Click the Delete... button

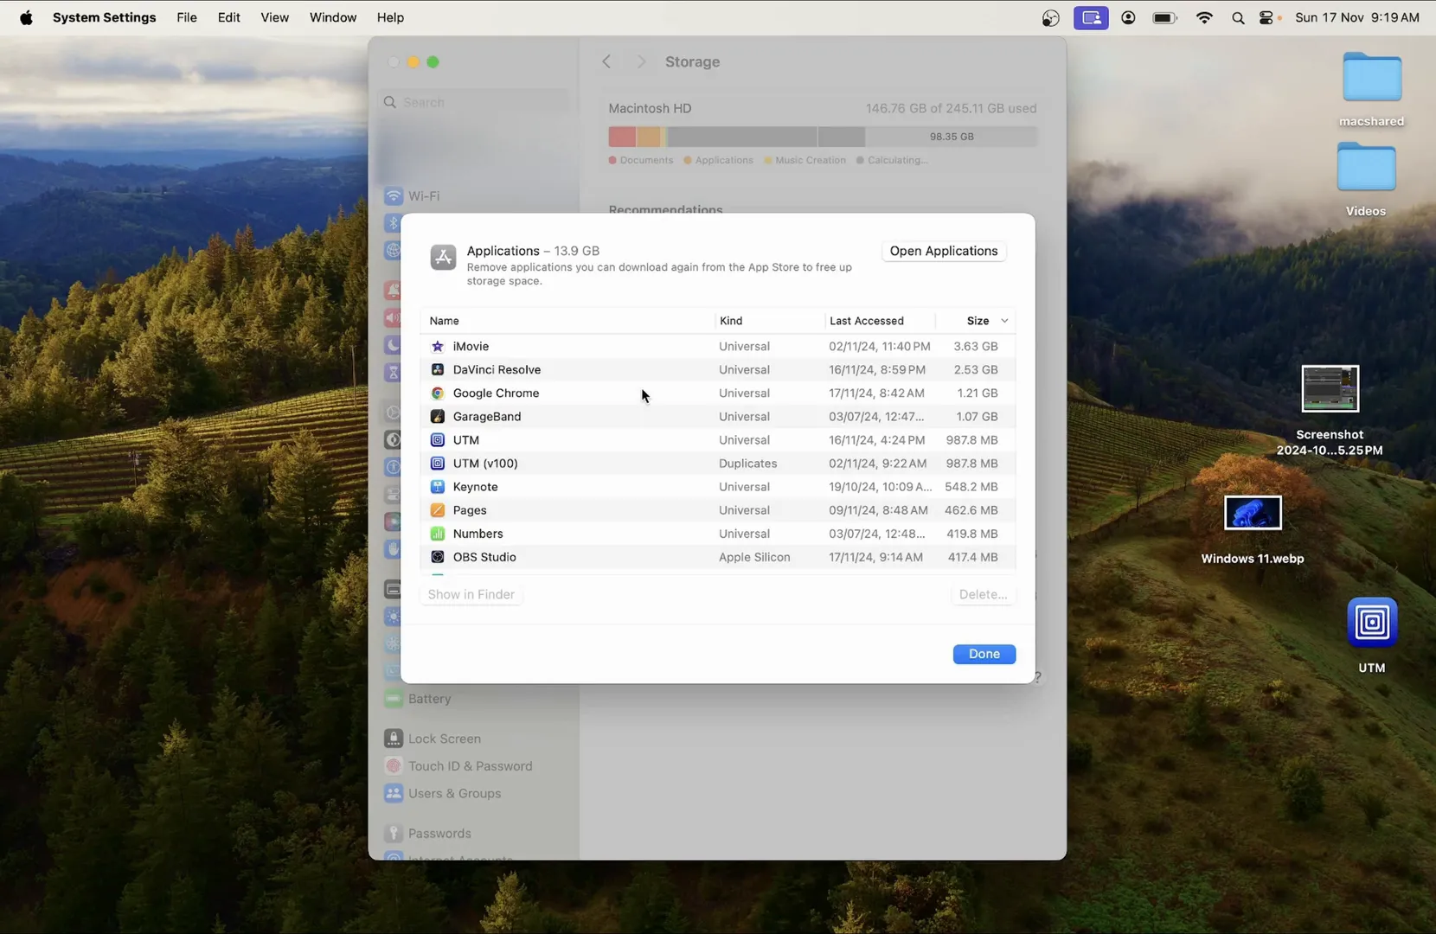click(x=983, y=594)
